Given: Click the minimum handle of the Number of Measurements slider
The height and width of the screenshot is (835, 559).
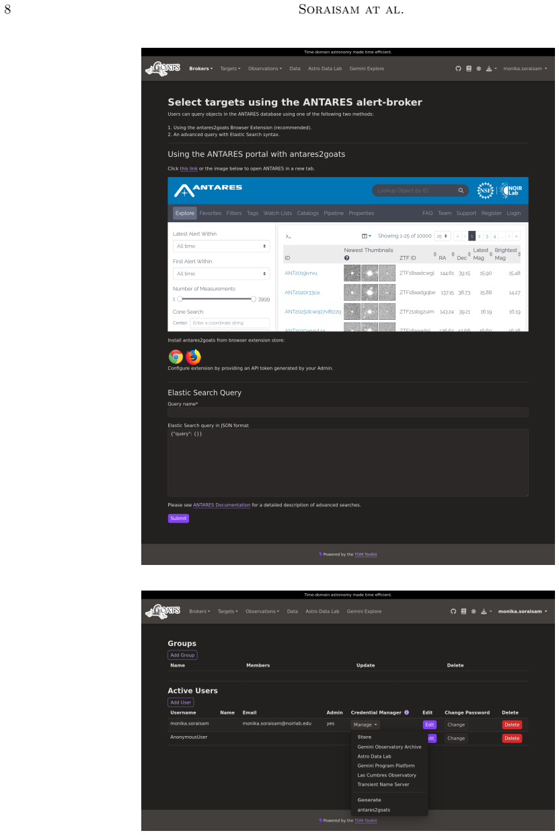Looking at the screenshot, I should (x=178, y=298).
